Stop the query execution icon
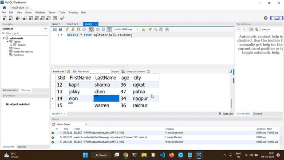The height and width of the screenshot is (160, 284). click(84, 29)
